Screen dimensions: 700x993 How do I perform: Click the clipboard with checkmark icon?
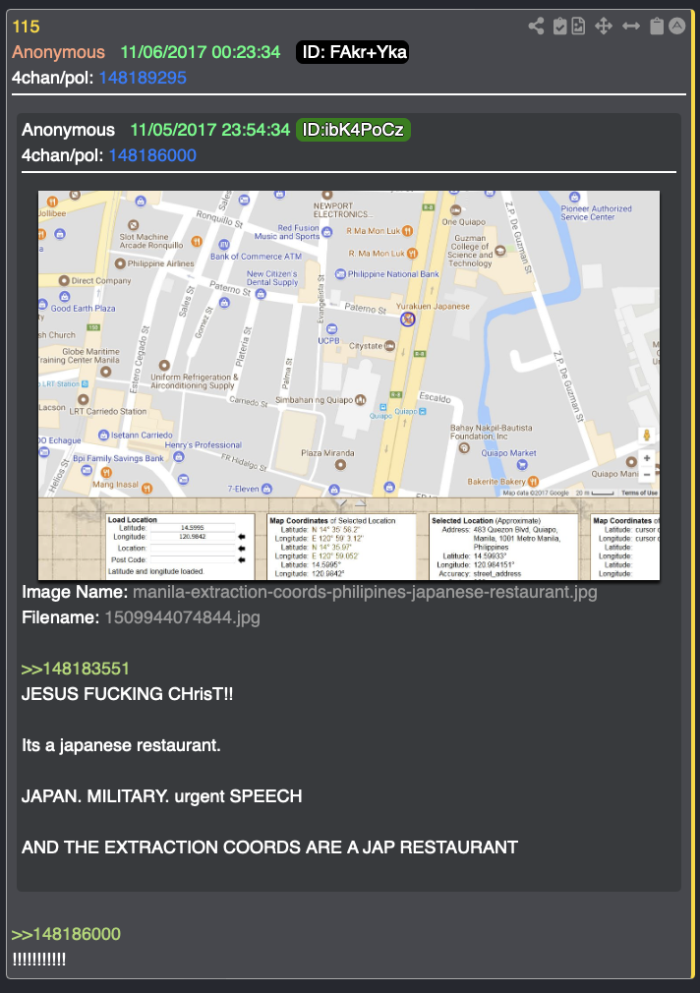coord(560,26)
